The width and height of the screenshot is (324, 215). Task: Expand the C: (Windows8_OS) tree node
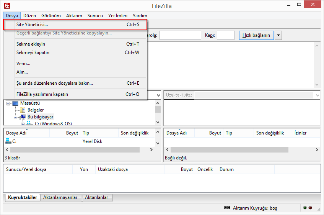coord(23,124)
